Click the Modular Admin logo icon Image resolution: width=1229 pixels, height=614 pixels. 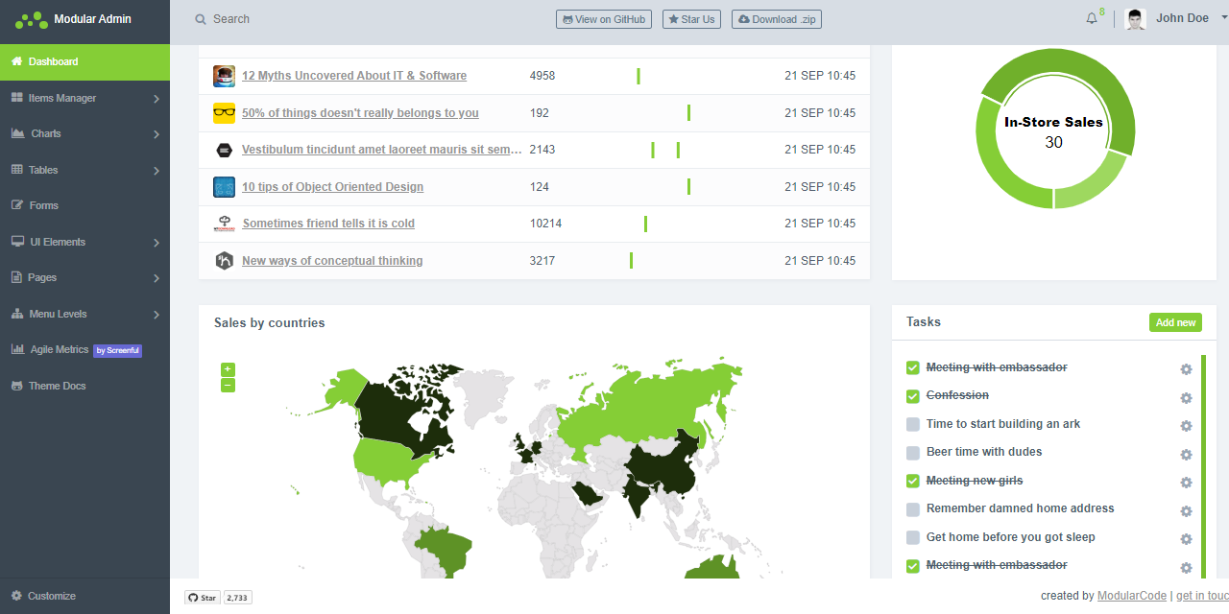pos(32,19)
